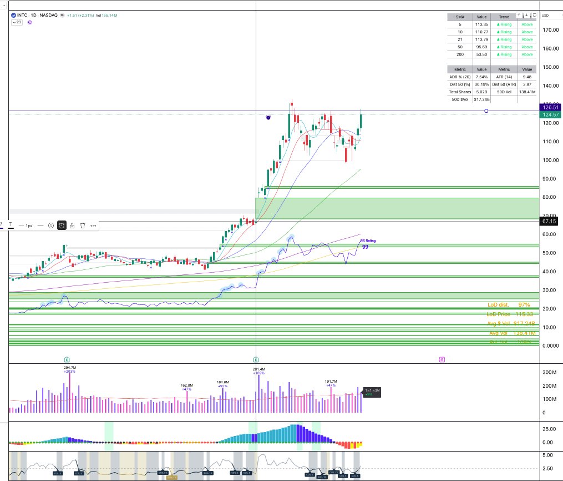Click the LoD dist. 97% label
563x481 pixels.
click(x=509, y=304)
